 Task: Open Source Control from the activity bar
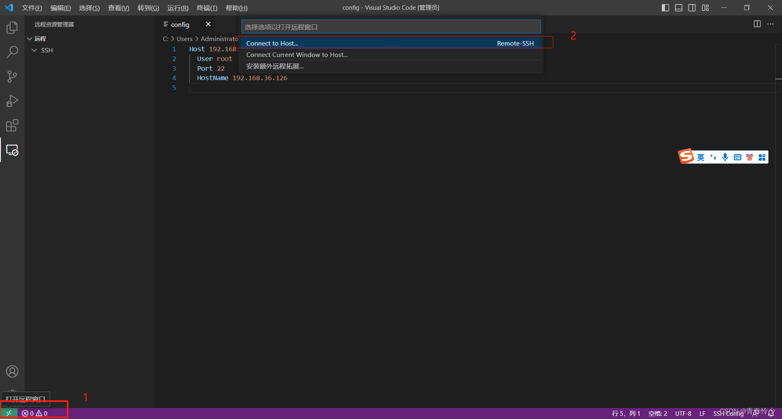tap(12, 76)
